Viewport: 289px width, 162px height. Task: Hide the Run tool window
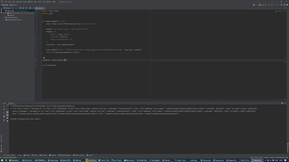pyautogui.click(x=285, y=103)
